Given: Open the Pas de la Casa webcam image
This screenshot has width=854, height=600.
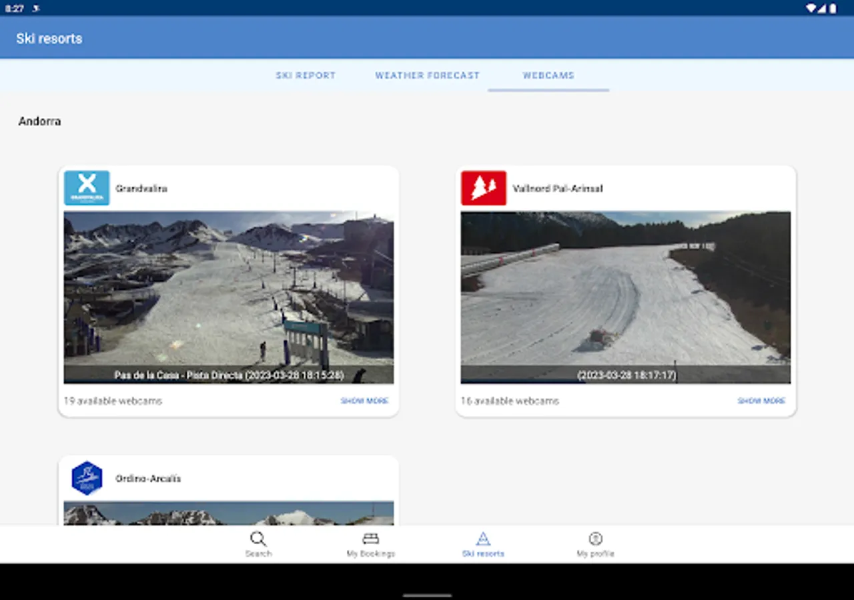Looking at the screenshot, I should (229, 297).
